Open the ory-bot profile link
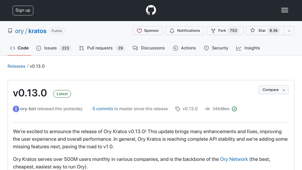 [x=28, y=109]
